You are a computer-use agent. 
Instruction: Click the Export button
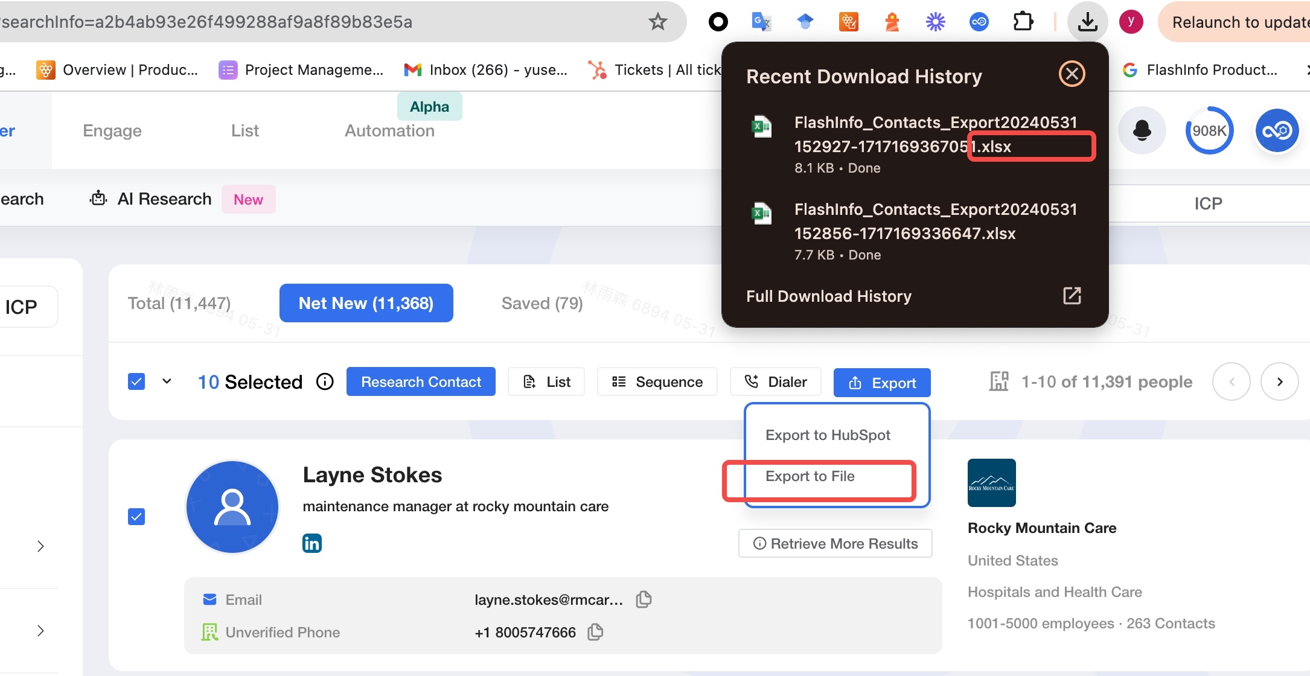[x=882, y=383]
